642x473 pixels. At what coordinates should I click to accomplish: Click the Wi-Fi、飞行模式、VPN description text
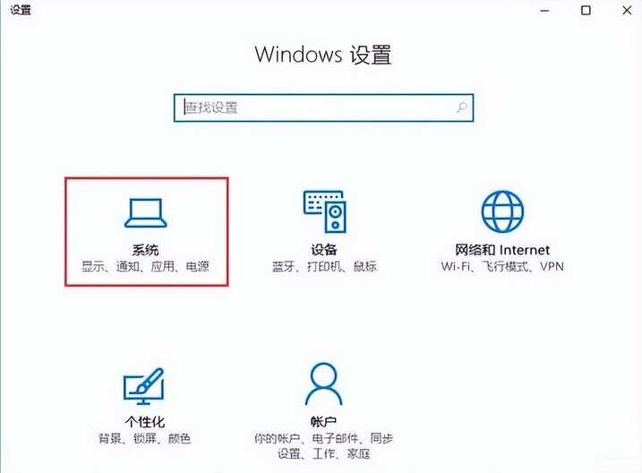point(502,267)
